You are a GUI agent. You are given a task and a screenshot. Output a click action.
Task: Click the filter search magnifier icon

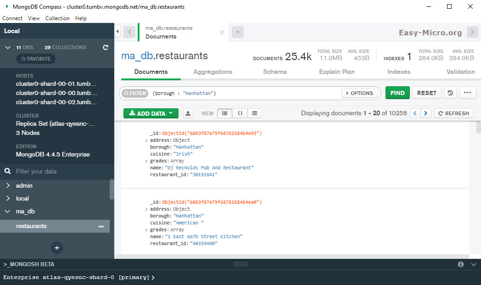point(8,171)
